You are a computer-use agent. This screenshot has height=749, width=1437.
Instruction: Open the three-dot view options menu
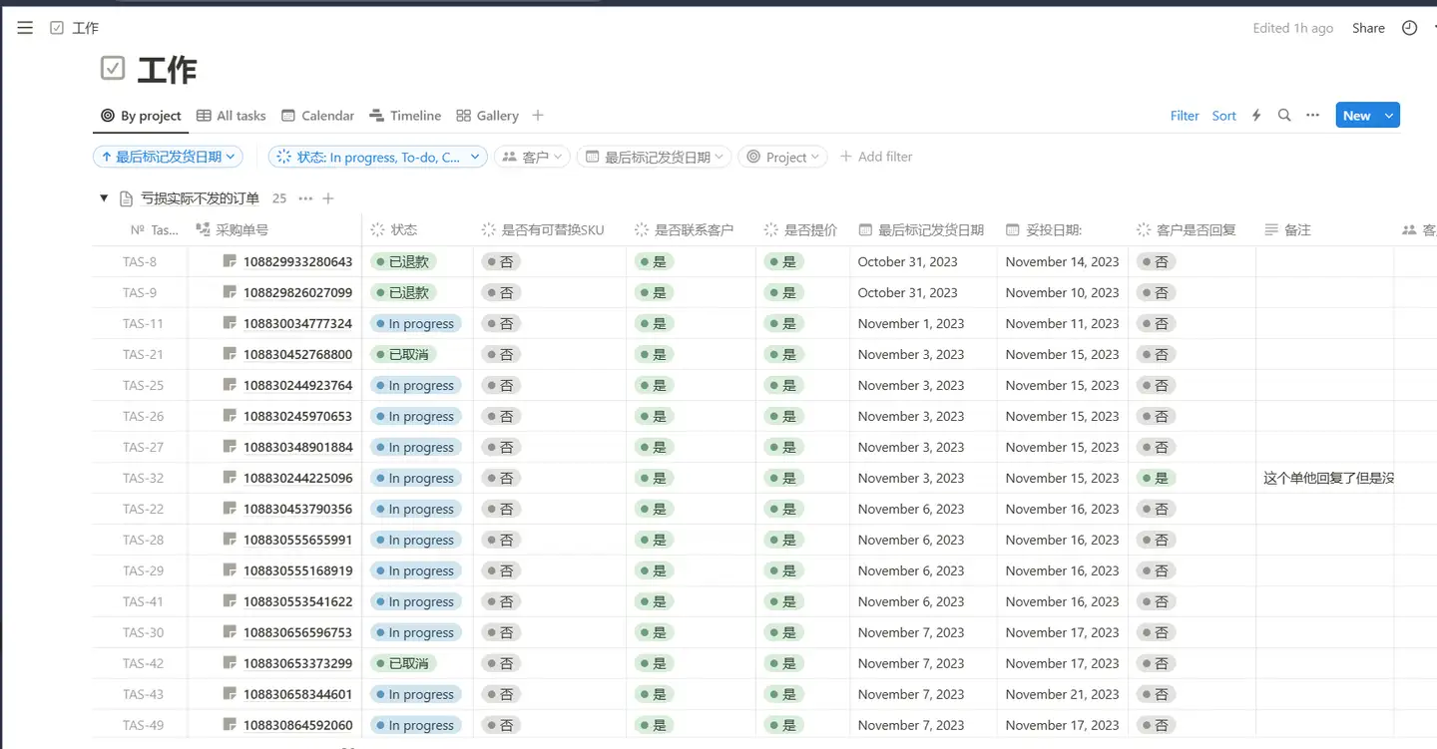tap(1313, 116)
